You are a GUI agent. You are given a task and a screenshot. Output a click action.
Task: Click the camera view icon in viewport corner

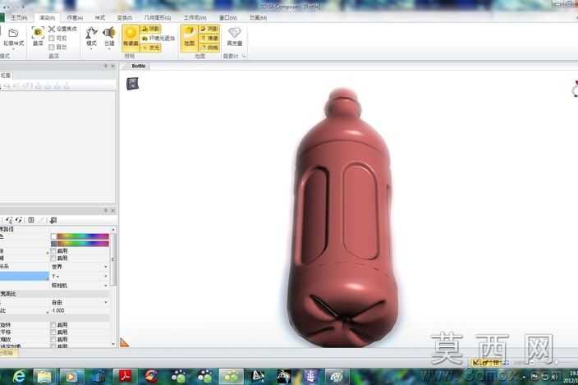click(x=132, y=83)
